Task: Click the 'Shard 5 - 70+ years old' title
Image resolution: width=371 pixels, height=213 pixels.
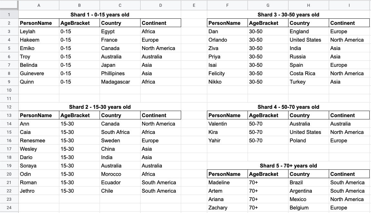Action: [x=288, y=166]
